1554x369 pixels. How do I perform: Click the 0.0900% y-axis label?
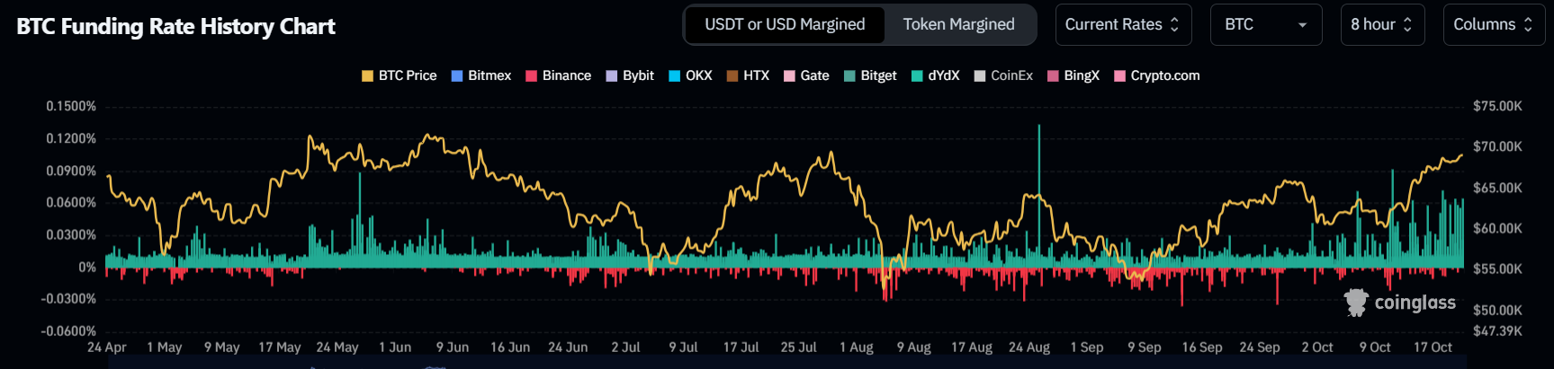click(71, 171)
